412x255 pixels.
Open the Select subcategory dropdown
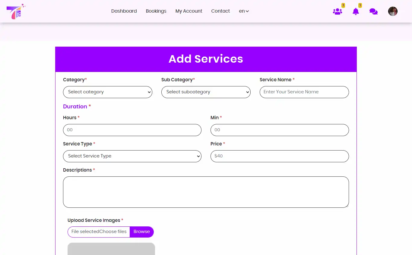coord(206,92)
